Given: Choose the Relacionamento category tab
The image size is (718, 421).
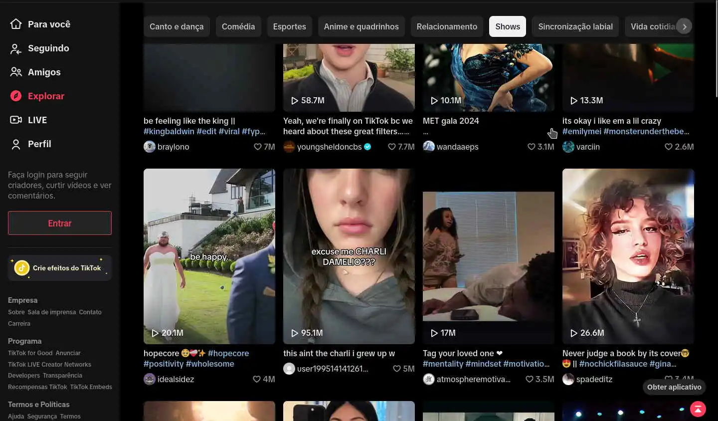Looking at the screenshot, I should point(447,26).
